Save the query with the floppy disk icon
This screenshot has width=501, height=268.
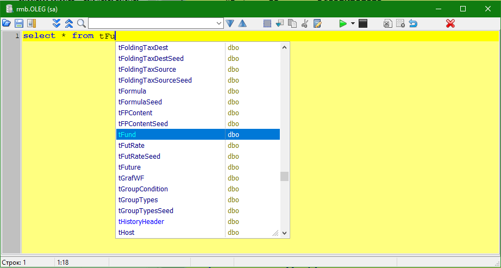tap(19, 23)
